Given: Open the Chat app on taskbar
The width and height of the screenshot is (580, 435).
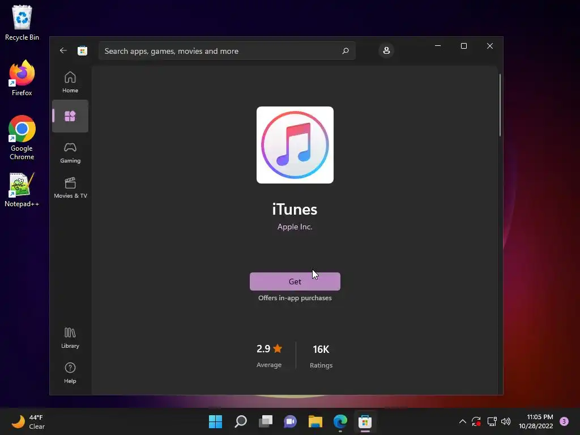Looking at the screenshot, I should click(x=291, y=421).
